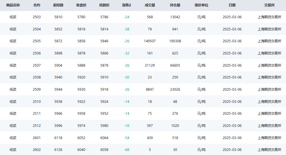
Task: Click the 商品名称 column header
Action: tap(13, 5)
